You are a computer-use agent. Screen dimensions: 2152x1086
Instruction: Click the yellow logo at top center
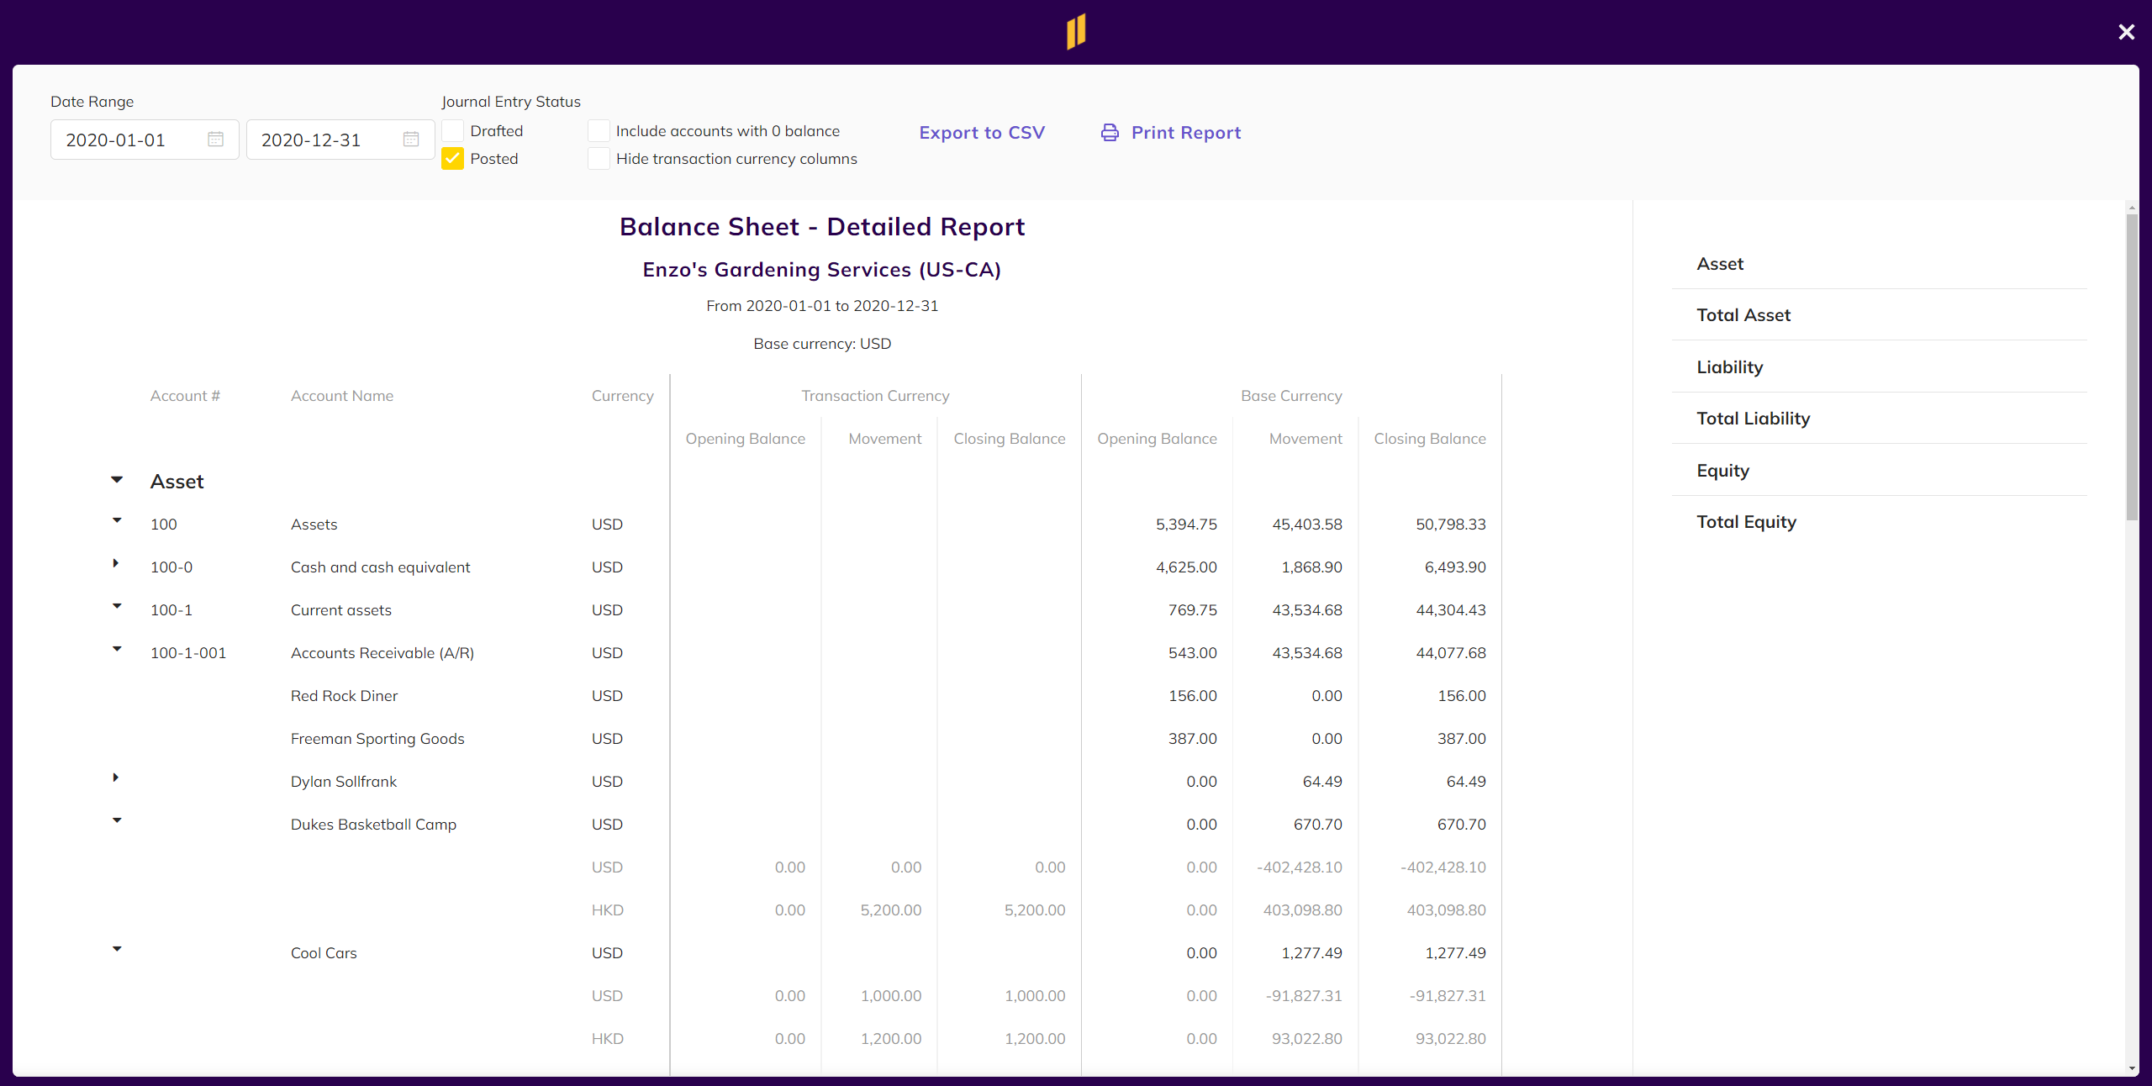pos(1076,32)
